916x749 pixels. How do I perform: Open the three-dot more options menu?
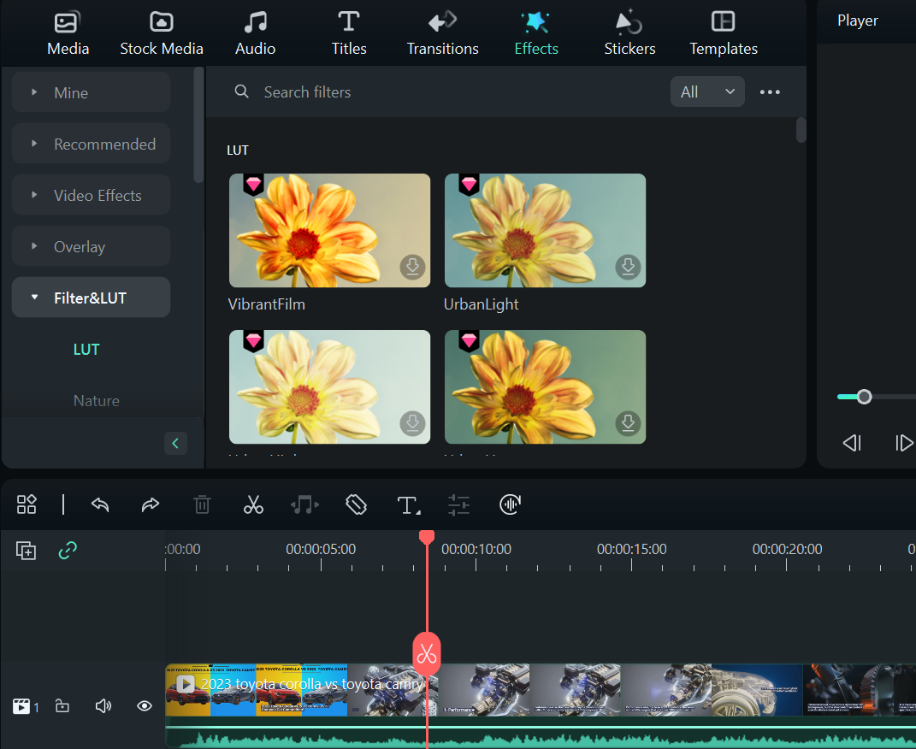[x=770, y=91]
